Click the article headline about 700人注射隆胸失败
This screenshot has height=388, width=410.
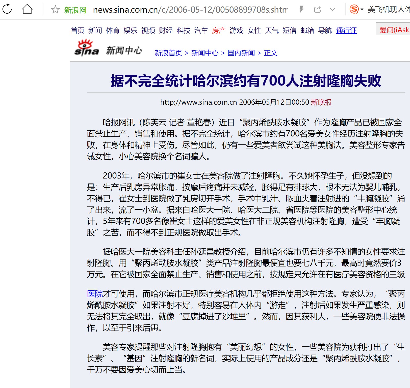click(246, 81)
